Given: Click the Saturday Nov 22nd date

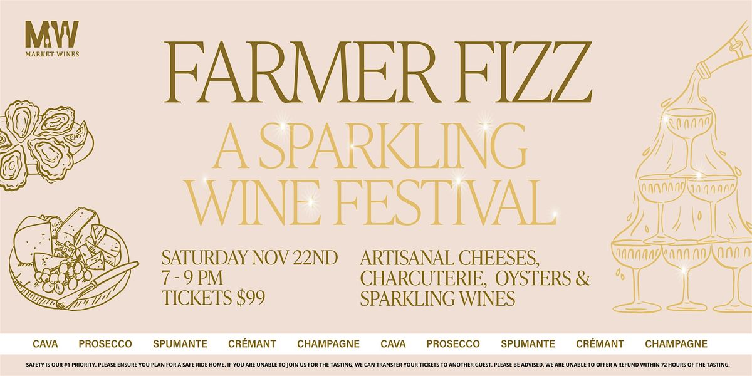Looking at the screenshot, I should pyautogui.click(x=250, y=258).
